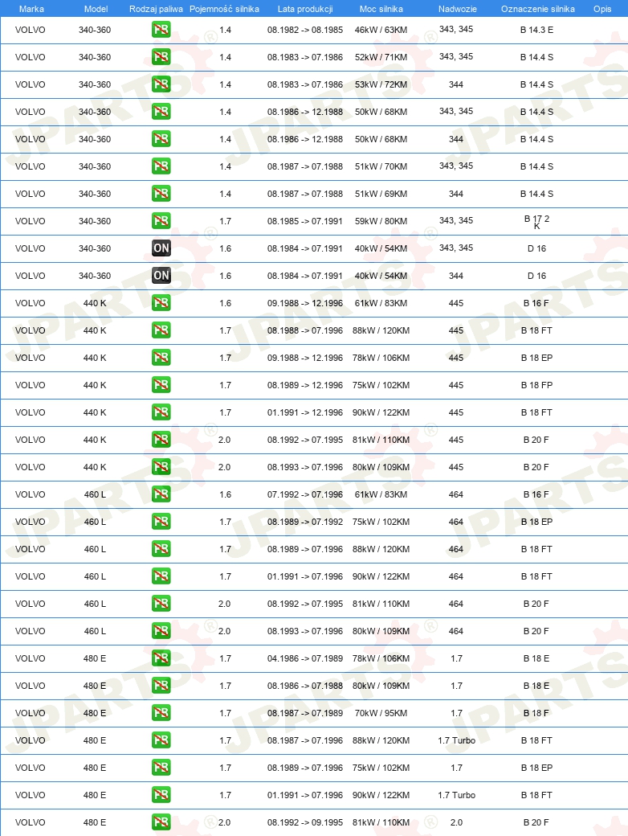Select VOLVO in the B 14.3 E row
This screenshot has height=836, width=628.
coord(31,30)
